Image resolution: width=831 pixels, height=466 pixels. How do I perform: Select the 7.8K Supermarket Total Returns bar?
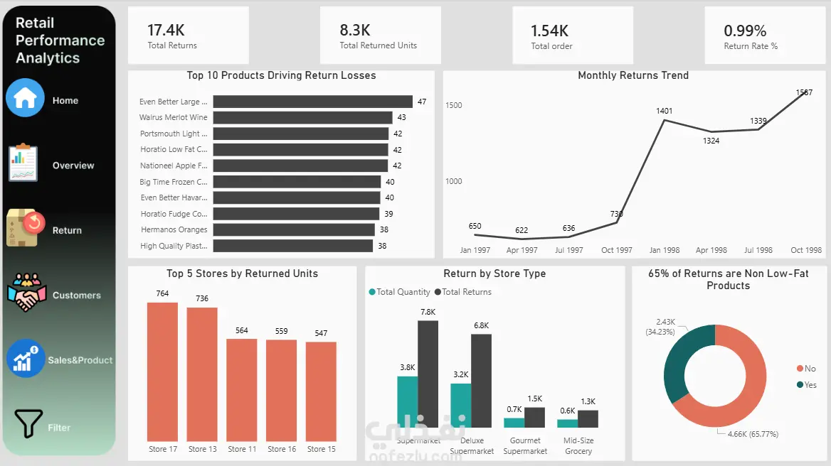[428, 374]
